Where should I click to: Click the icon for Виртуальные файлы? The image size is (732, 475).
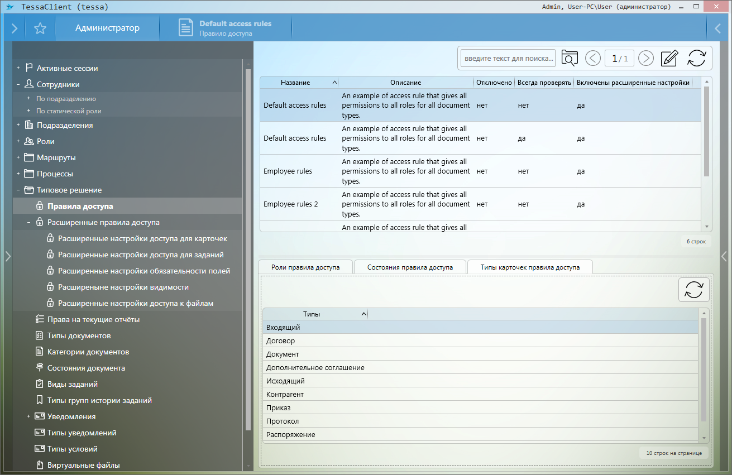click(x=40, y=465)
